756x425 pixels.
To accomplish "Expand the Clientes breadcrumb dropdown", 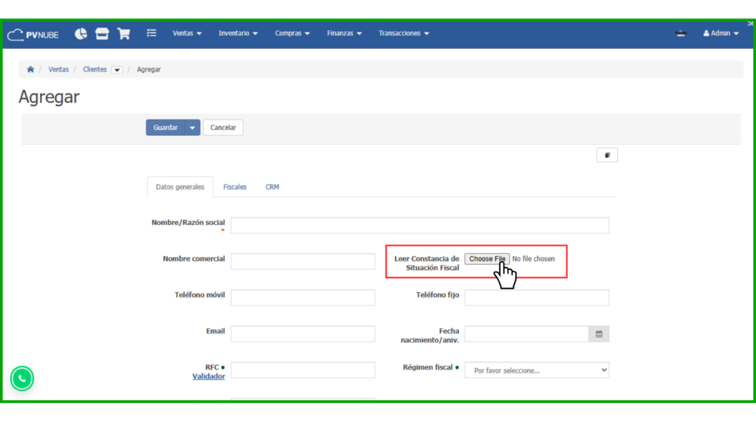I will [x=117, y=70].
